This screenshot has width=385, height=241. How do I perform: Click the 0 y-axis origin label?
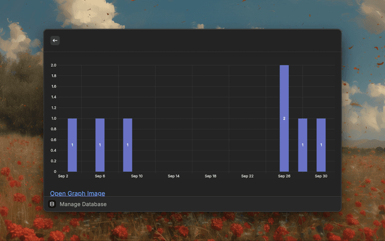(x=55, y=172)
